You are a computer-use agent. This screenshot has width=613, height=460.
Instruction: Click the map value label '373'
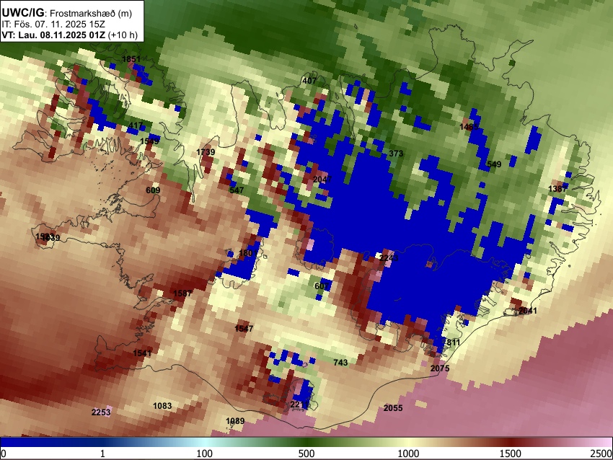(x=396, y=154)
